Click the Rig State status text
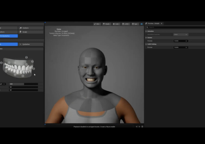 click(x=61, y=31)
